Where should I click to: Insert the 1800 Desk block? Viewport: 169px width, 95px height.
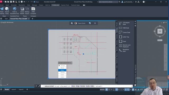(124, 28)
